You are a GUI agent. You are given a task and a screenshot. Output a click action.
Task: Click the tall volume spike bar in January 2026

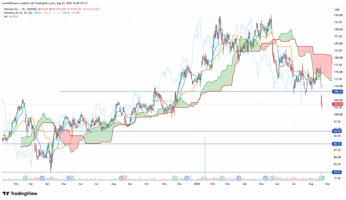pos(205,159)
